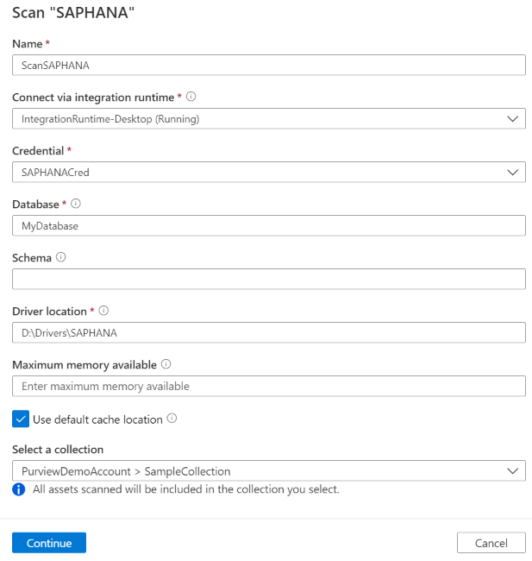Click info icon beside integration runtime label
Image resolution: width=532 pixels, height=561 pixels.
click(x=191, y=97)
